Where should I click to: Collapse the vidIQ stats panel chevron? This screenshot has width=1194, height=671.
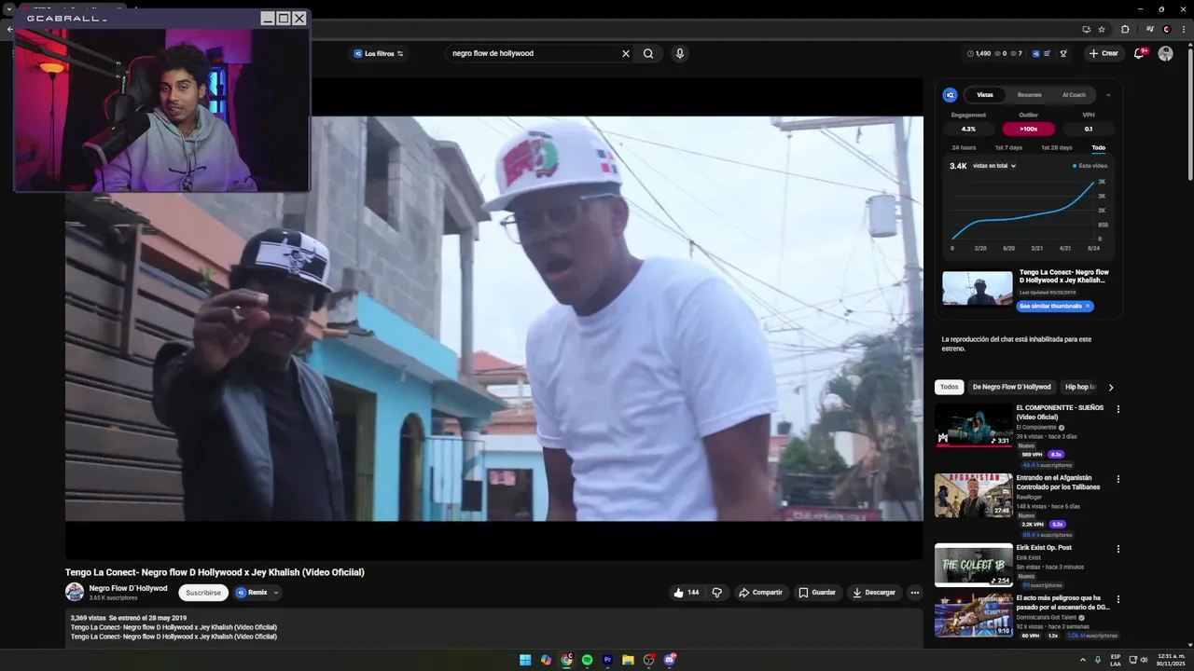1108,95
